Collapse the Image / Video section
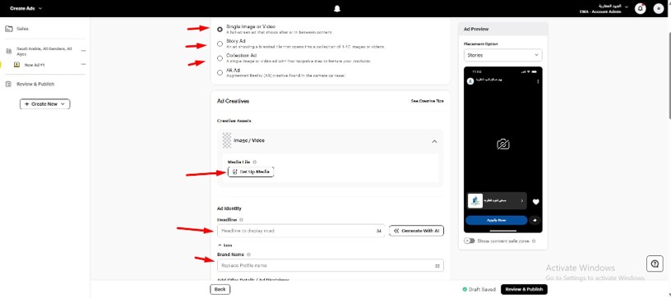This screenshot has width=671, height=298. (434, 141)
